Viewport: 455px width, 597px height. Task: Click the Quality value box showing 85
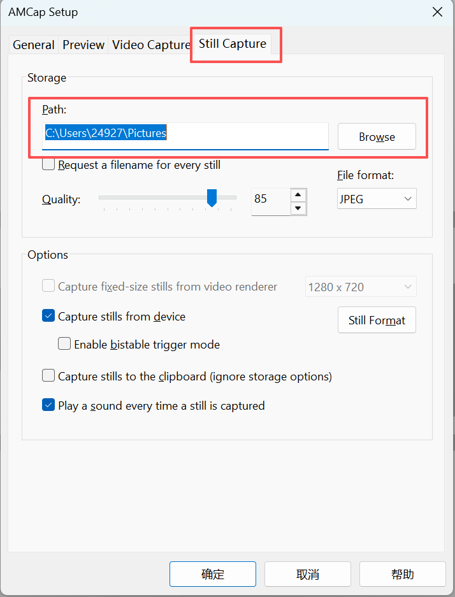(x=270, y=201)
